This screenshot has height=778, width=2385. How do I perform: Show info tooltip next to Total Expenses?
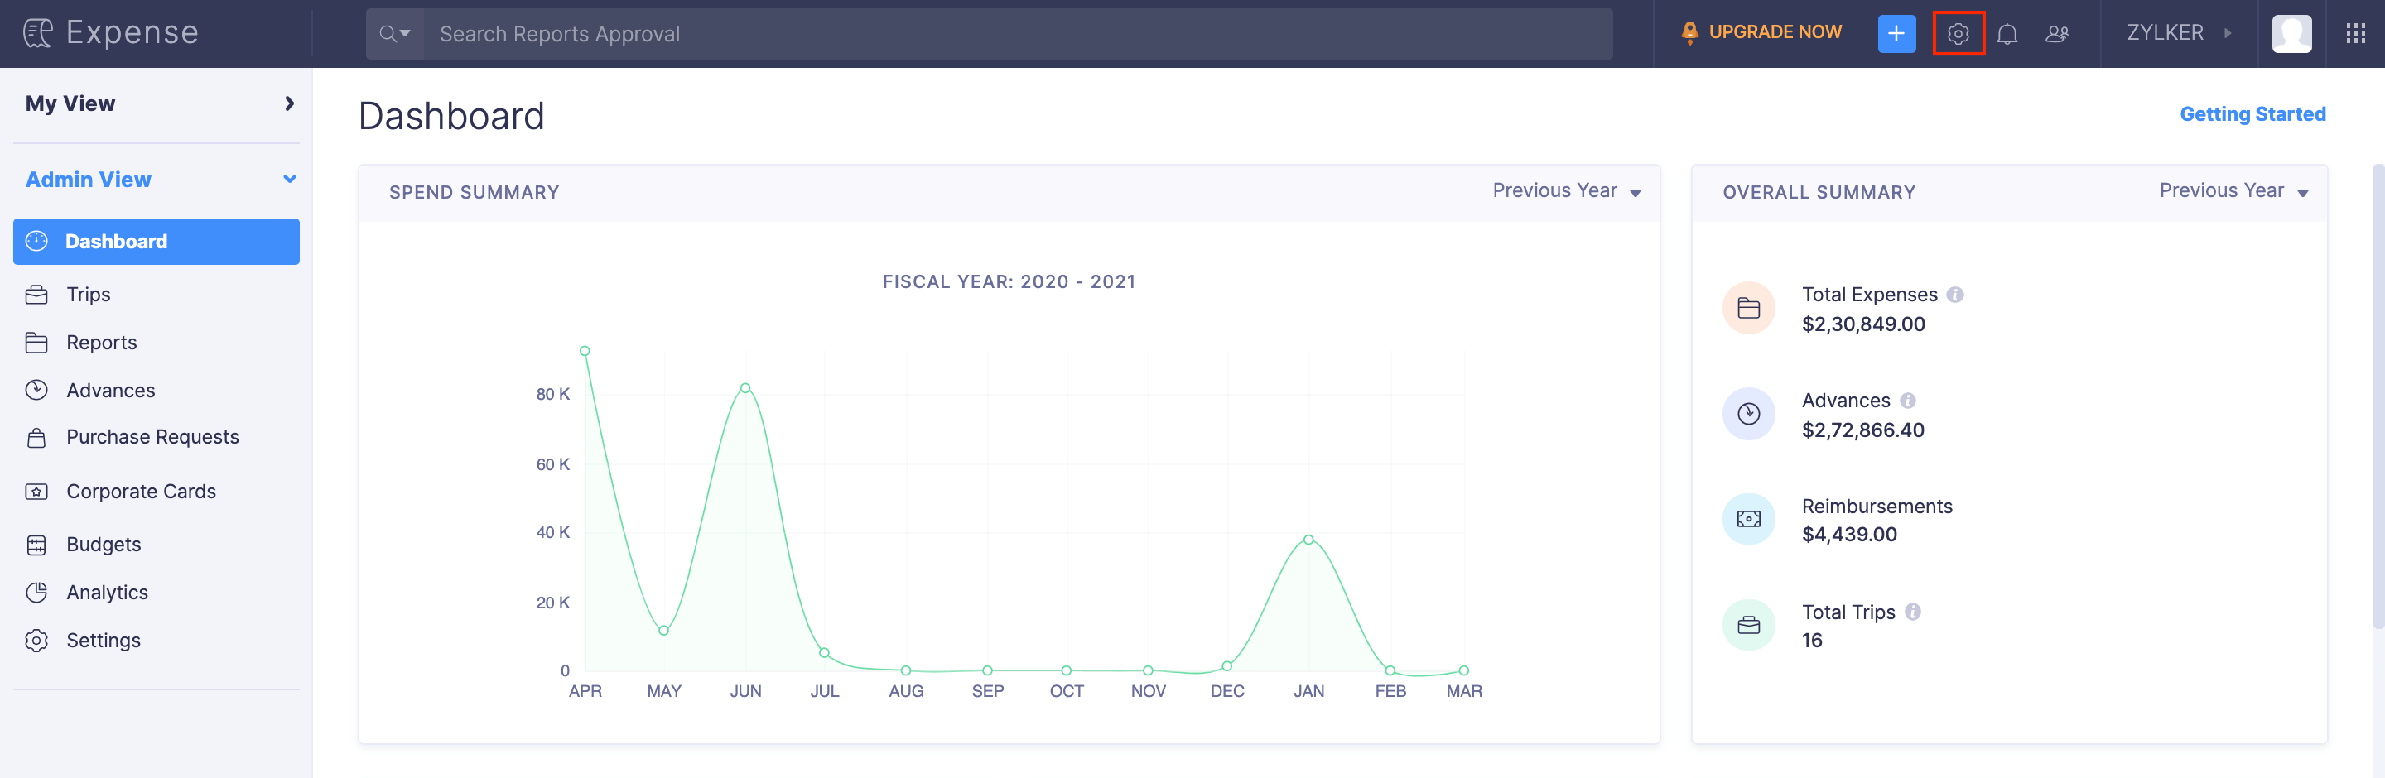pos(1955,294)
